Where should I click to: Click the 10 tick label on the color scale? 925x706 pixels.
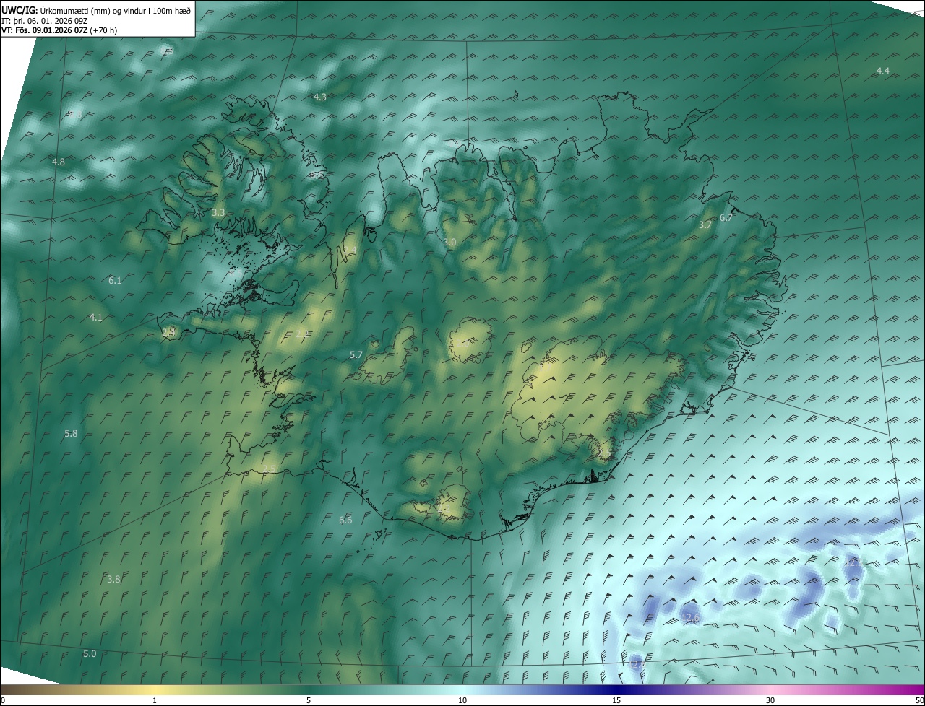462,701
